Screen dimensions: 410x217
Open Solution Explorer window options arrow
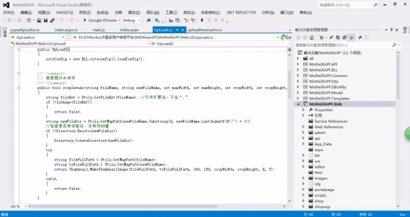[x=386, y=30]
